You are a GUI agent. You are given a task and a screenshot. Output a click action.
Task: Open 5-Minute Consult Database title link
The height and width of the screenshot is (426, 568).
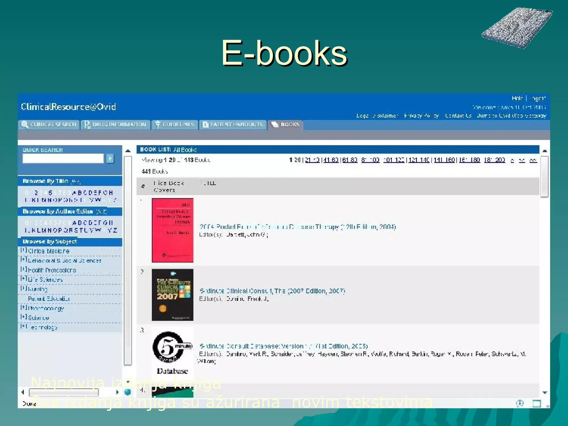(283, 346)
